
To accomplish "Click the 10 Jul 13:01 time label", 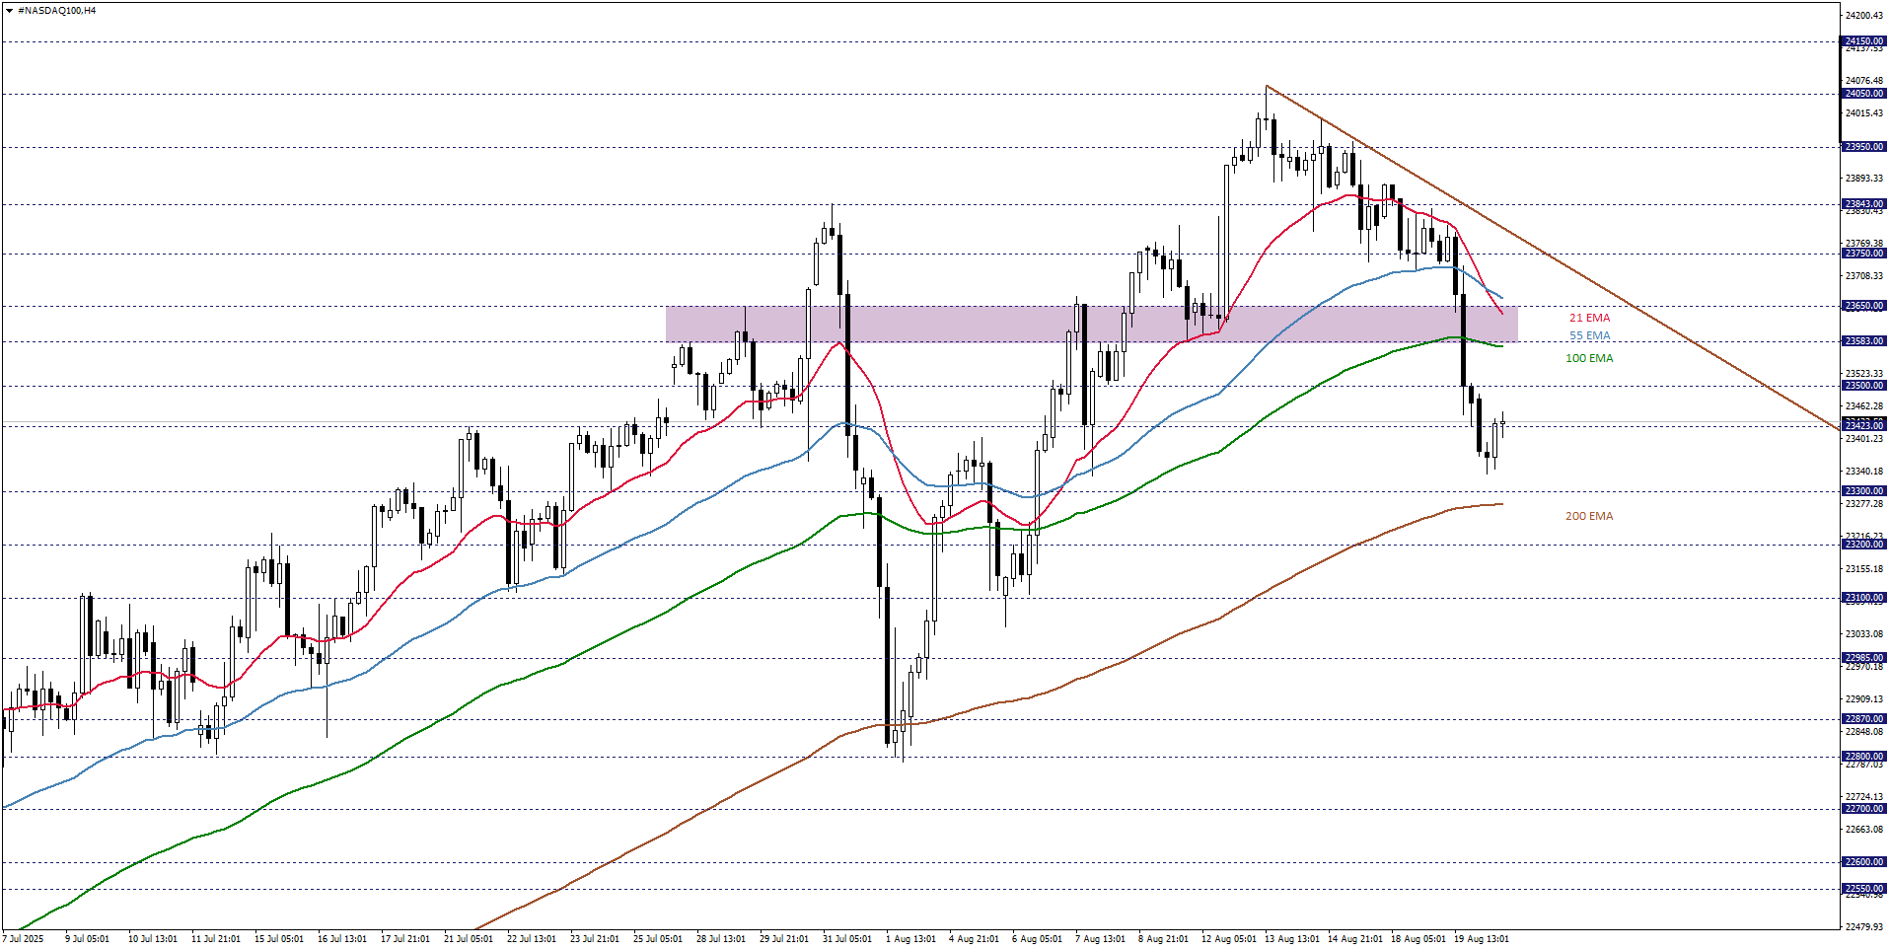I will (x=152, y=939).
